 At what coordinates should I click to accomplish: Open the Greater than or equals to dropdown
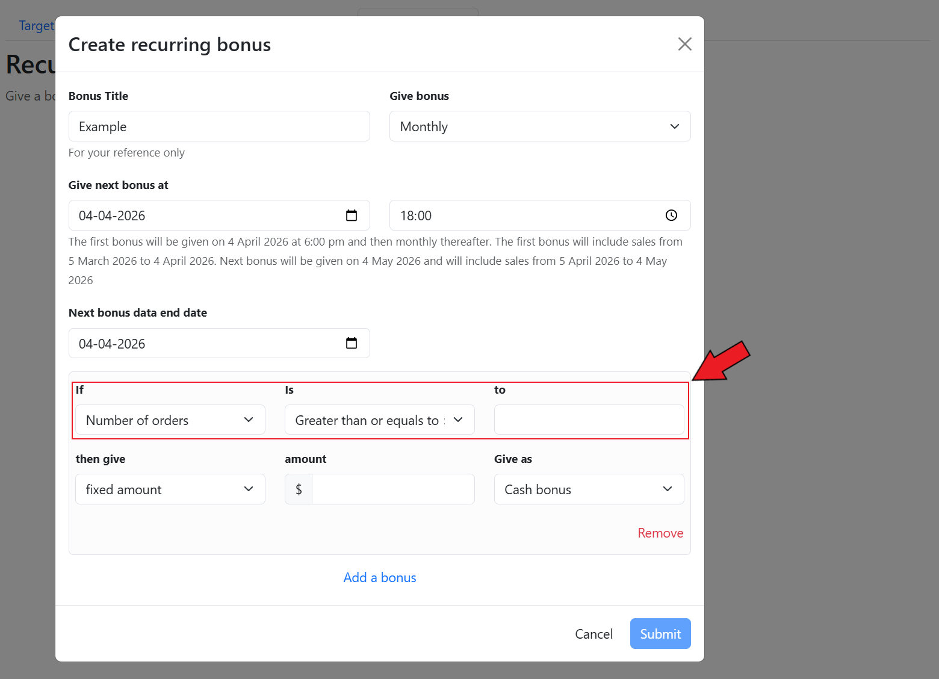[x=379, y=420]
